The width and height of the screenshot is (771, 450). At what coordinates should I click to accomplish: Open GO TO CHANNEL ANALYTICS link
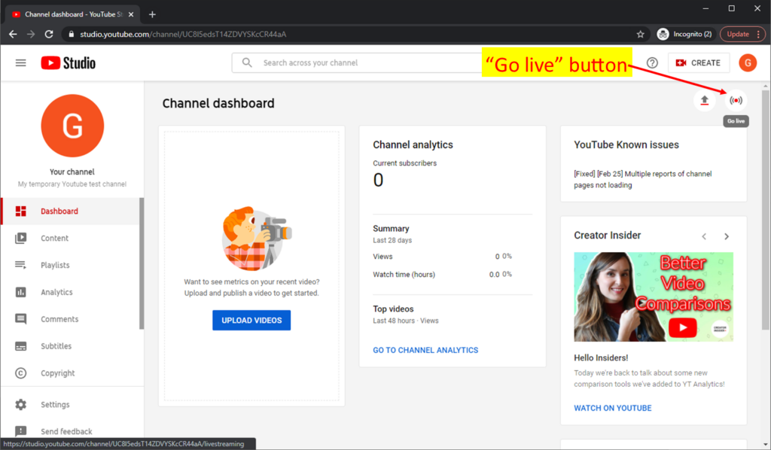pyautogui.click(x=425, y=350)
